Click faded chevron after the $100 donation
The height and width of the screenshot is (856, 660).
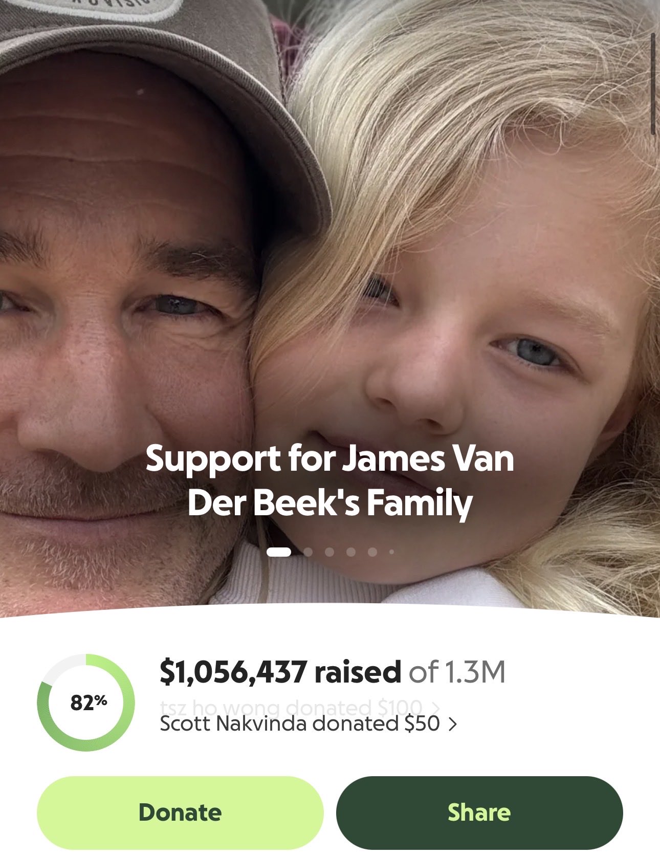435,708
